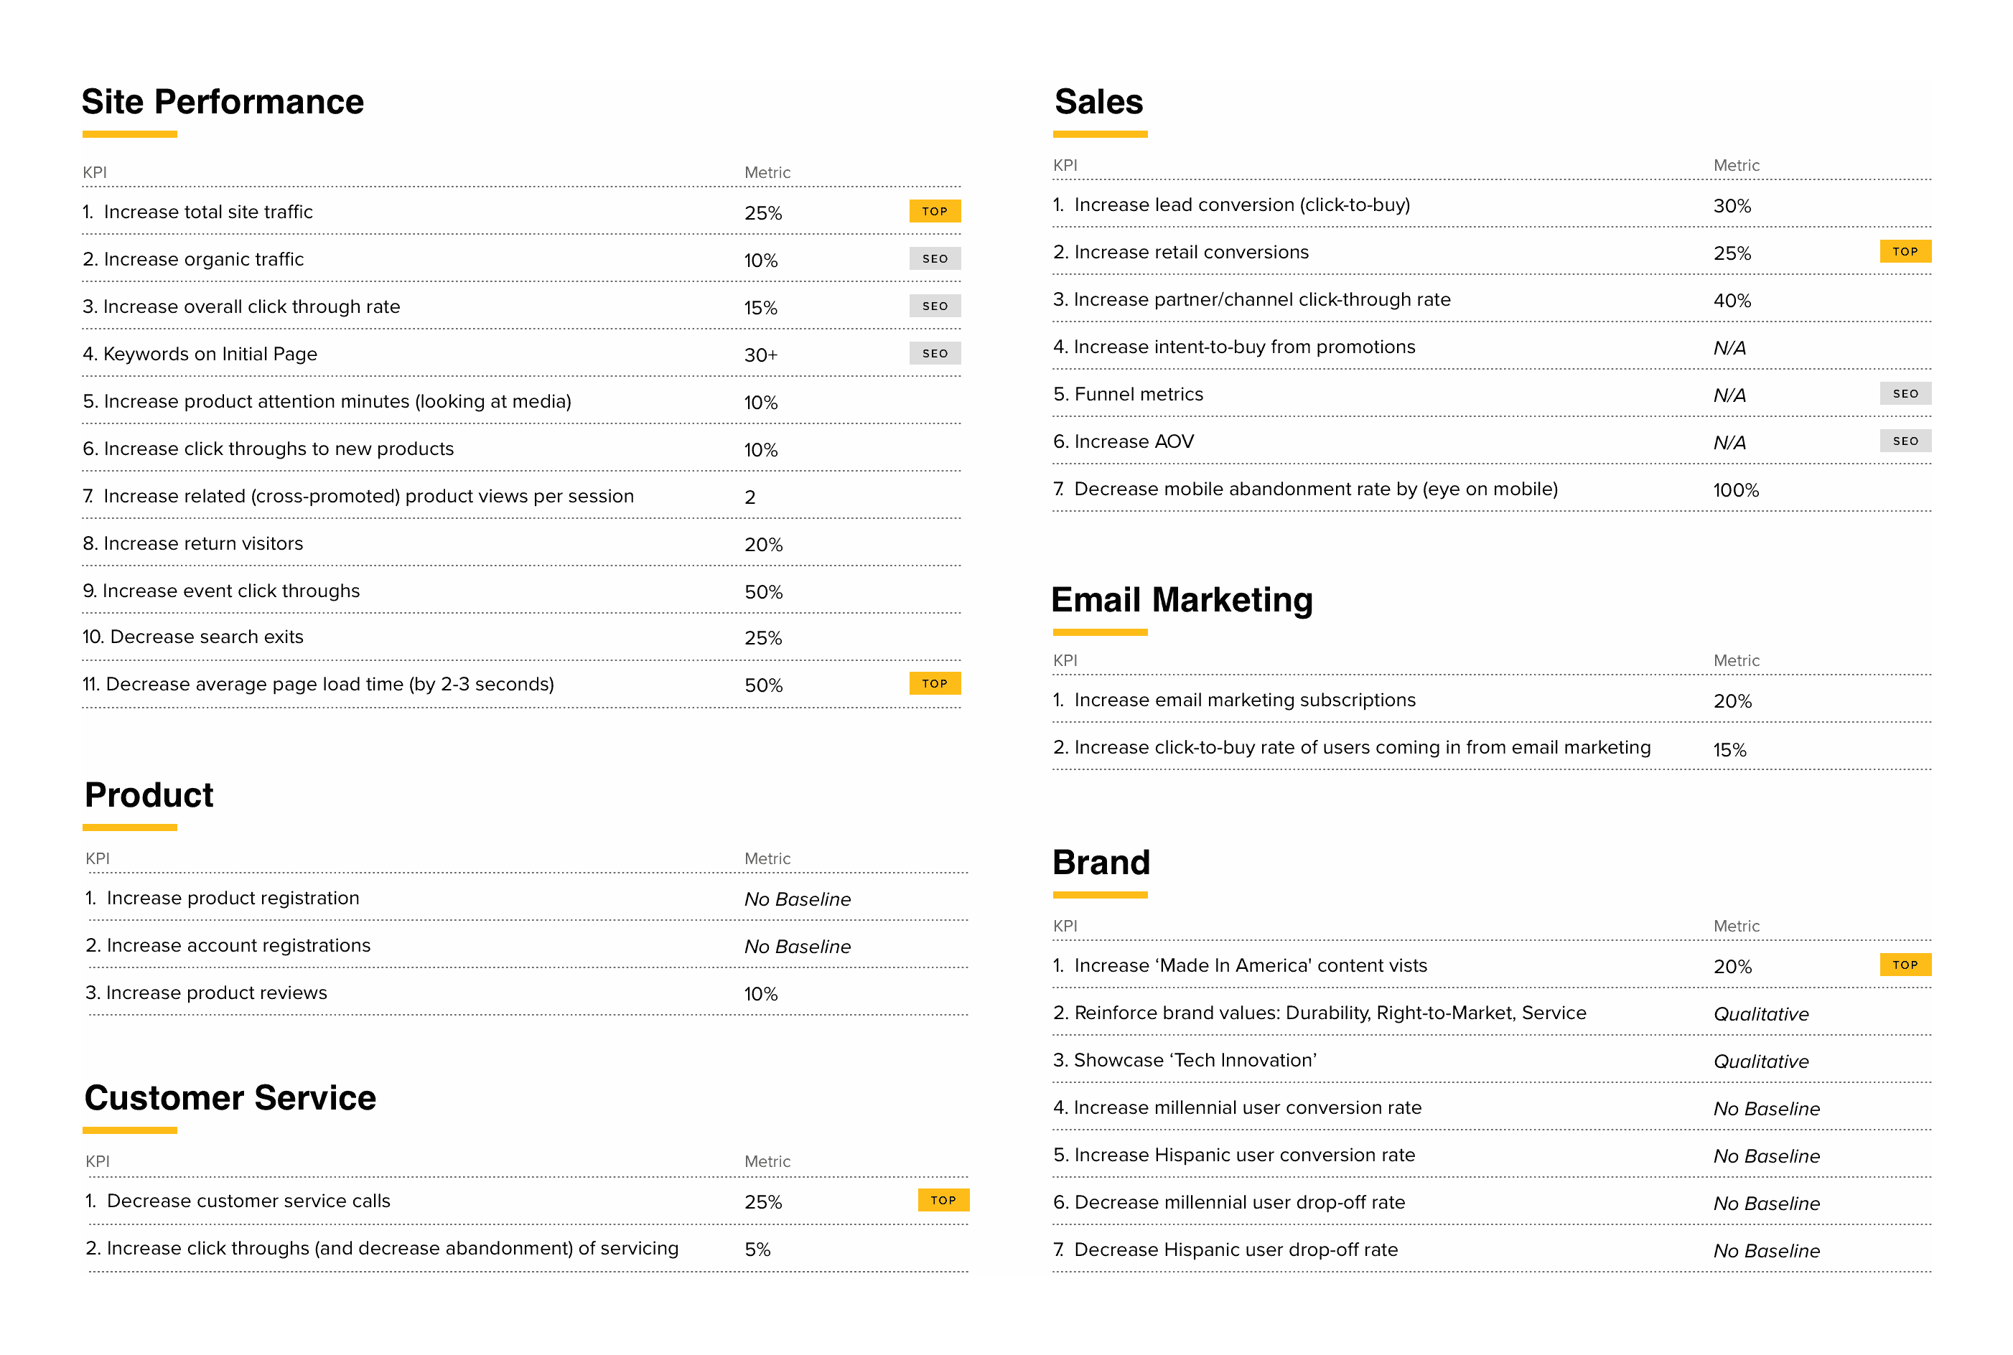This screenshot has height=1355, width=2013.
Task: Click the TOP badge beside total site traffic
Action: [934, 212]
